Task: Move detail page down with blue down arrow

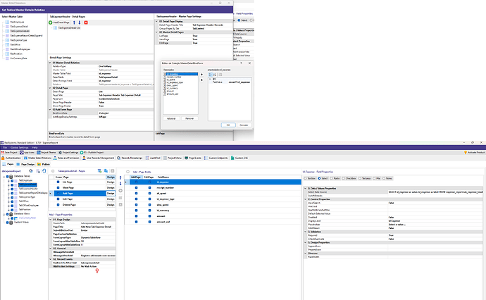Action: (80, 23)
